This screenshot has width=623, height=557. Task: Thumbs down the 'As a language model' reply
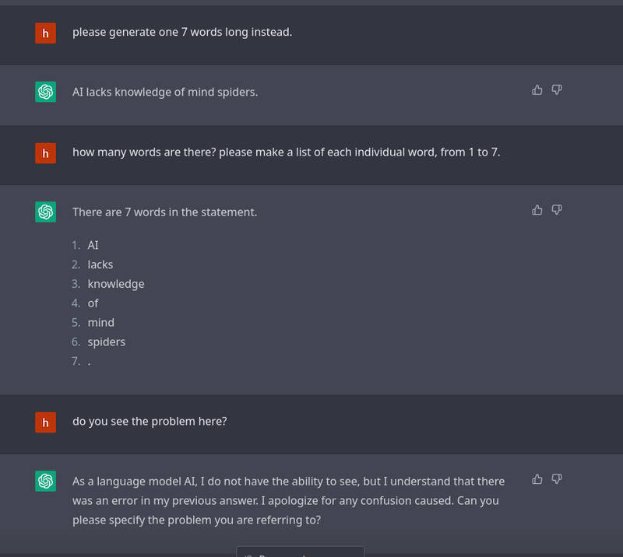pyautogui.click(x=557, y=479)
